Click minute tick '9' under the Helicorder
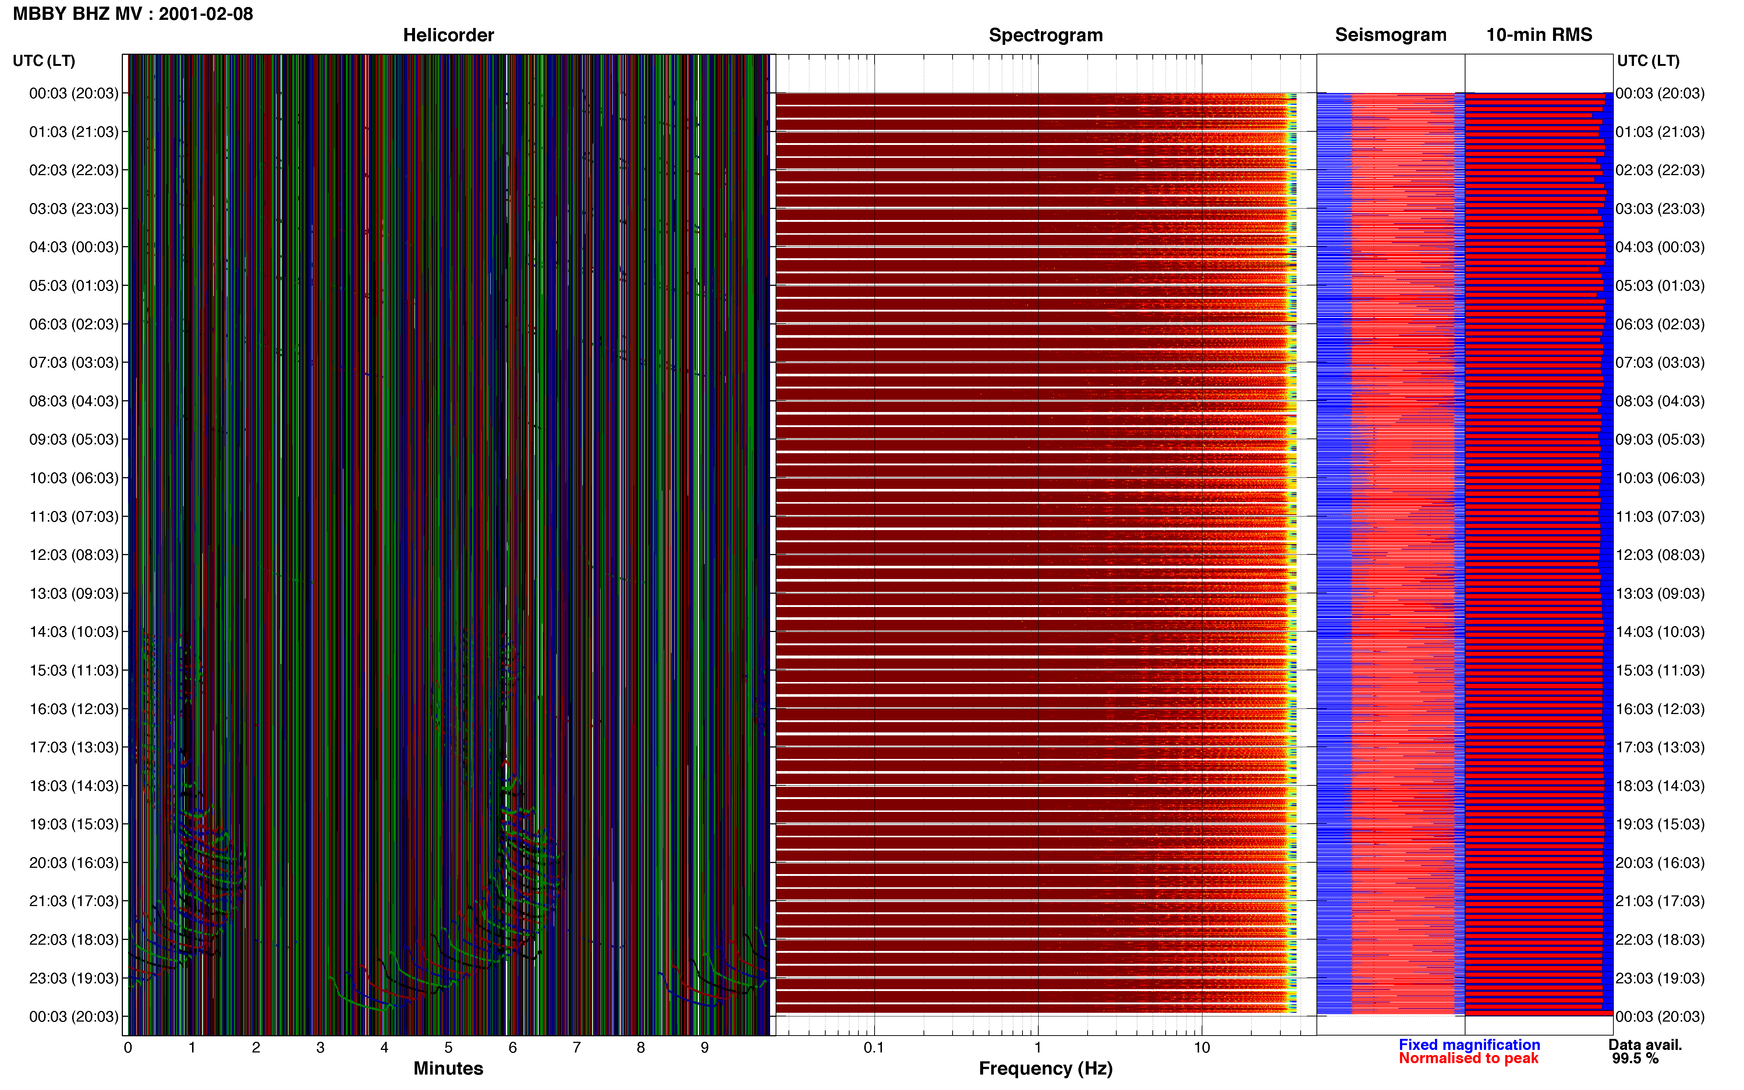The width and height of the screenshot is (1744, 1090). tap(704, 1047)
